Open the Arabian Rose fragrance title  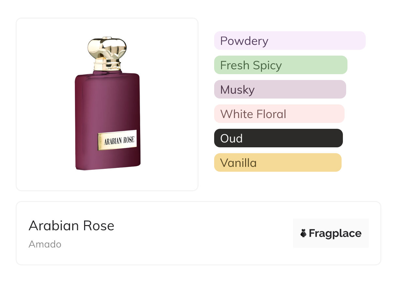(71, 226)
